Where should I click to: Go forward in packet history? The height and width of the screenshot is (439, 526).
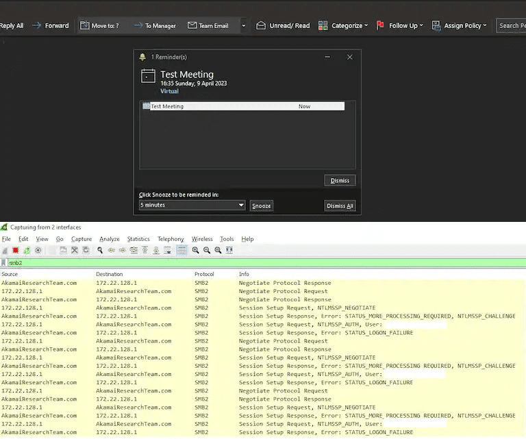123,250
